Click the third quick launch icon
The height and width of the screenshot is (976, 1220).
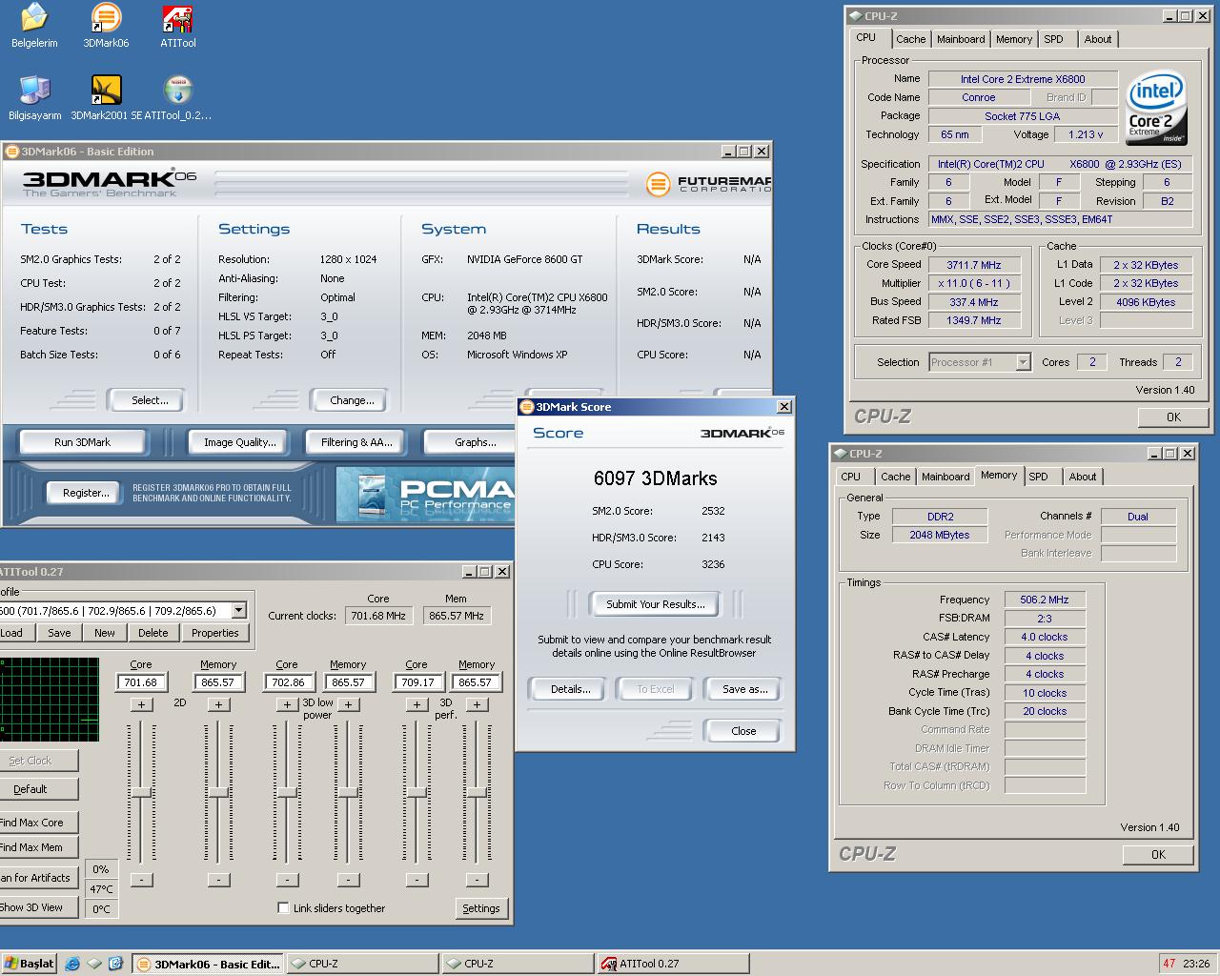click(x=115, y=964)
